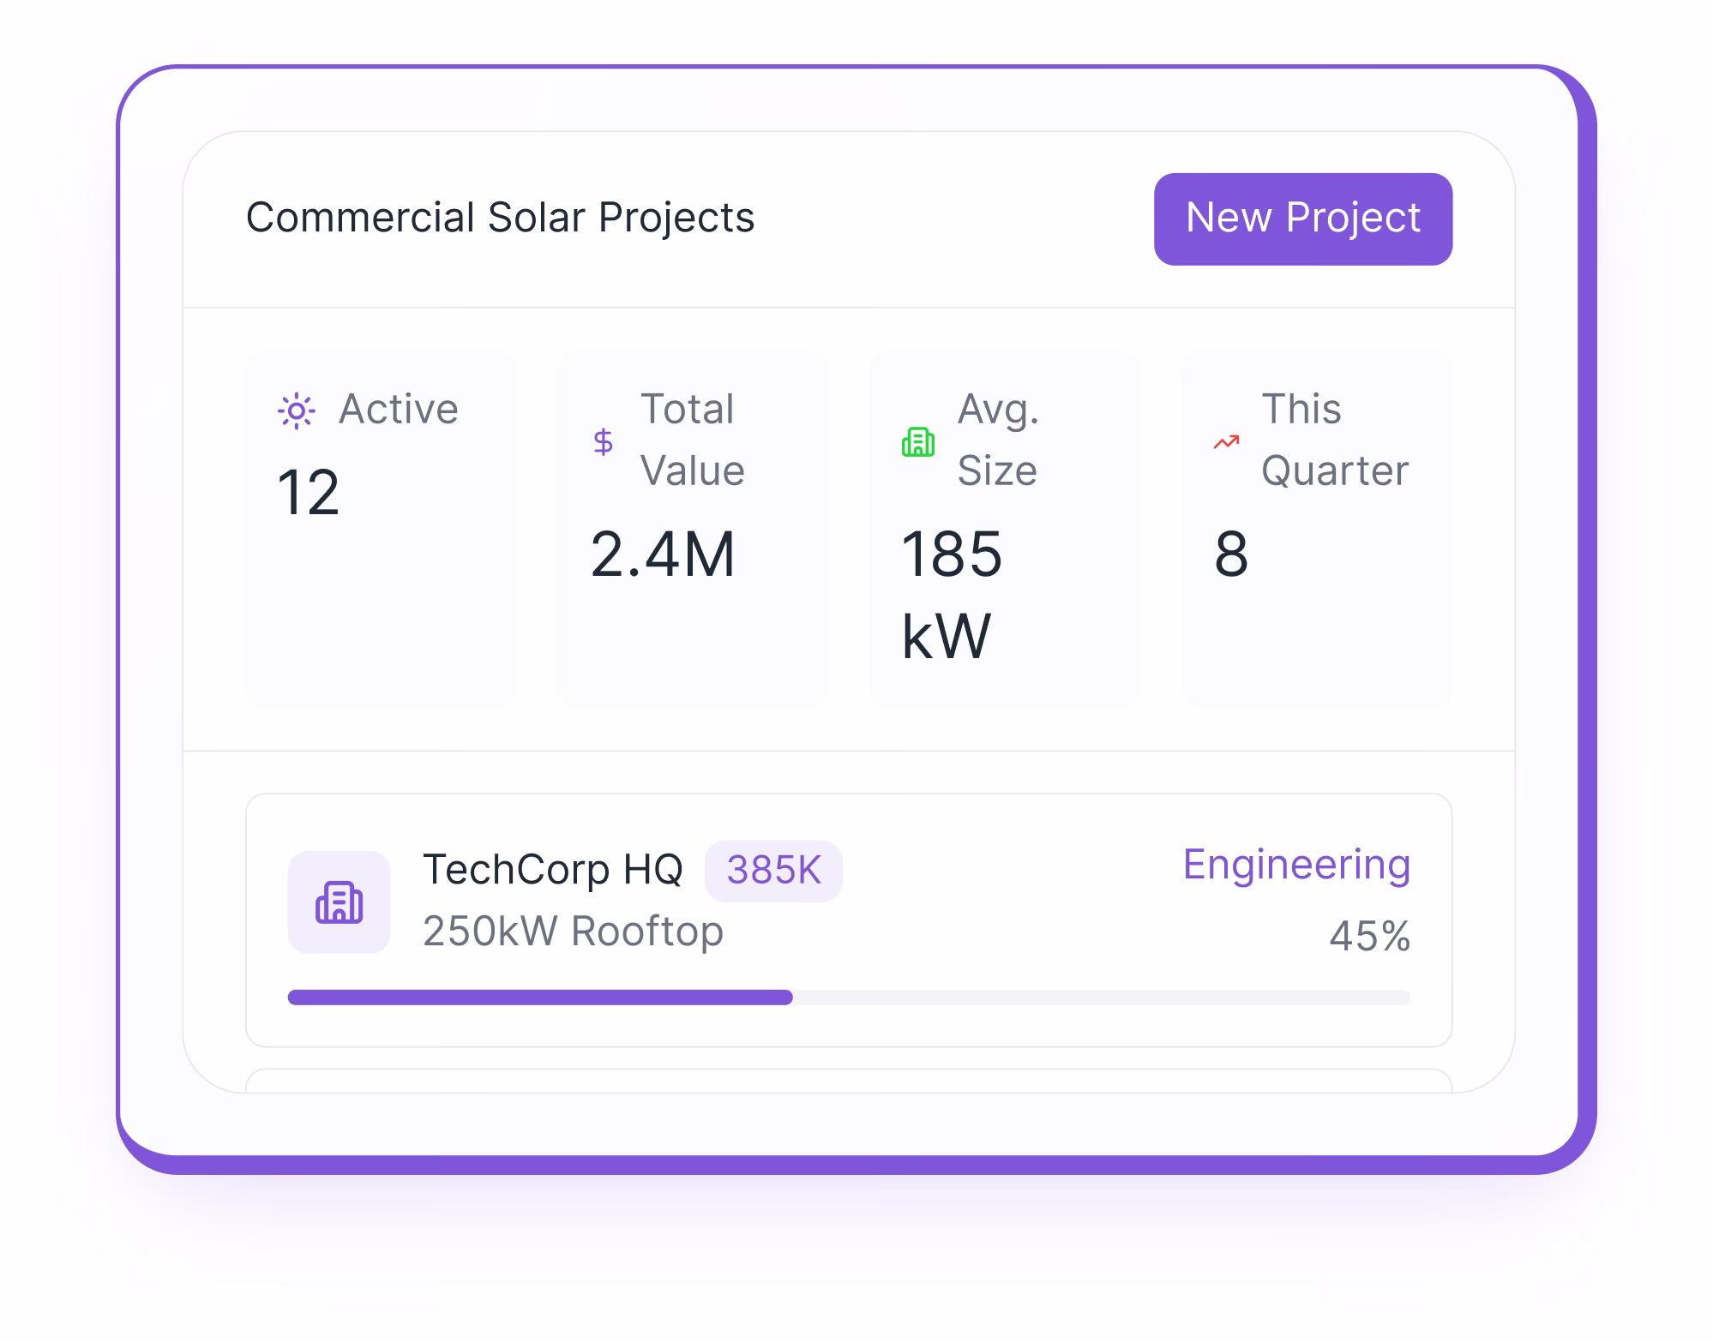Click the green building icon on Avg. Size card
Image resolution: width=1713 pixels, height=1342 pixels.
pyautogui.click(x=918, y=442)
